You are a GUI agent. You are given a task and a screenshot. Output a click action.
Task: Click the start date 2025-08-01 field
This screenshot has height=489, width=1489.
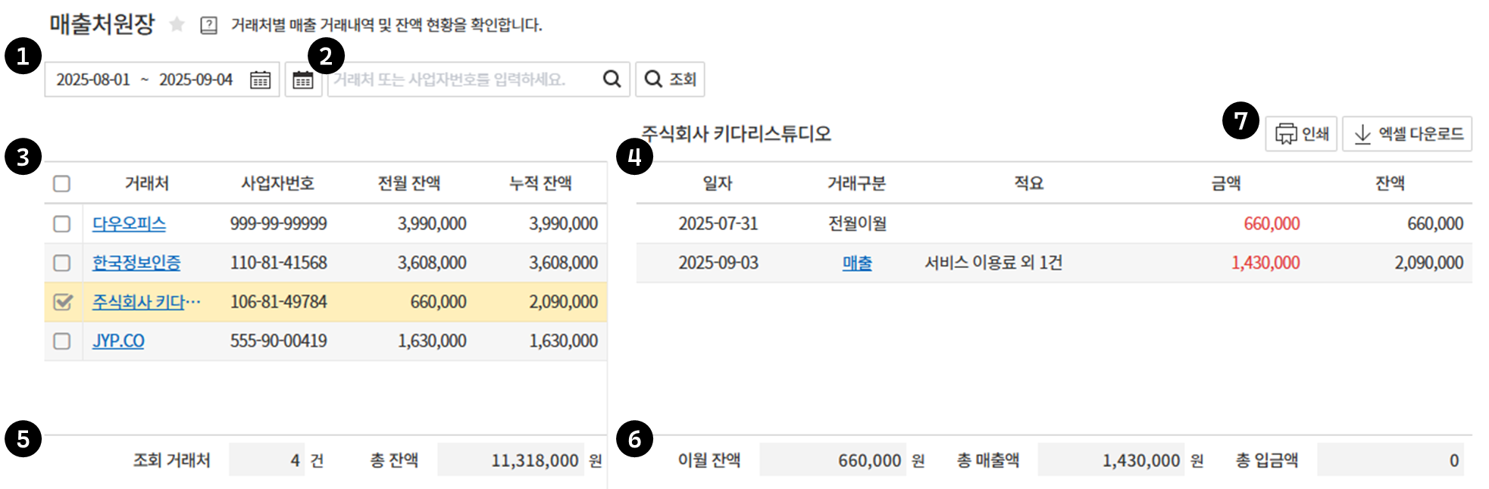tap(93, 79)
